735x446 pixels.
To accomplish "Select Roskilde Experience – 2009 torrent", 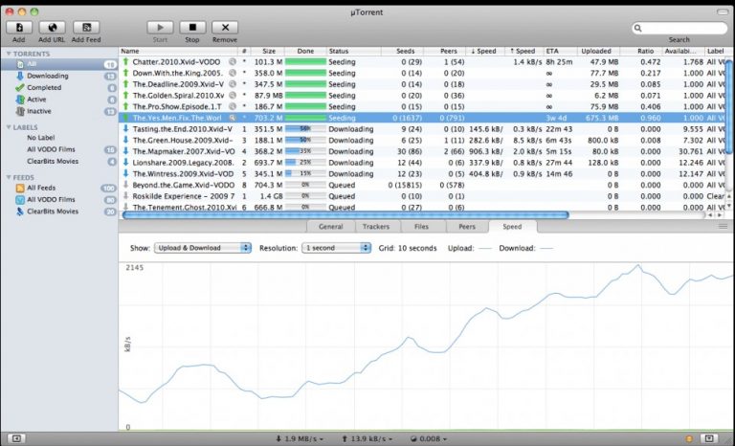I will (x=422, y=196).
